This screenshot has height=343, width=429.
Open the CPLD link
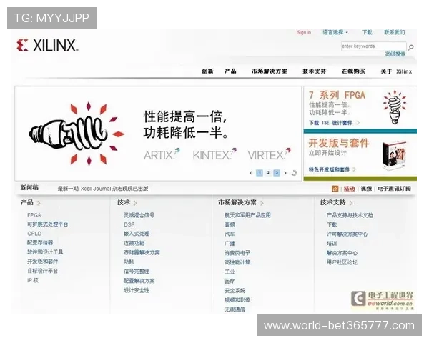pos(34,234)
